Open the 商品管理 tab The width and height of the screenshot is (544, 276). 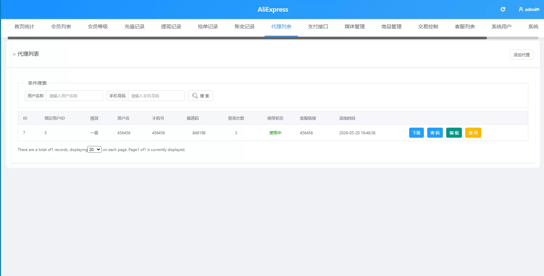click(391, 27)
